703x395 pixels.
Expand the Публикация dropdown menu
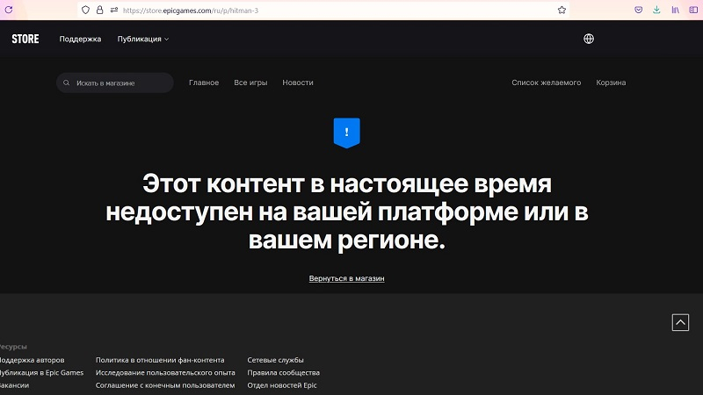pyautogui.click(x=143, y=39)
